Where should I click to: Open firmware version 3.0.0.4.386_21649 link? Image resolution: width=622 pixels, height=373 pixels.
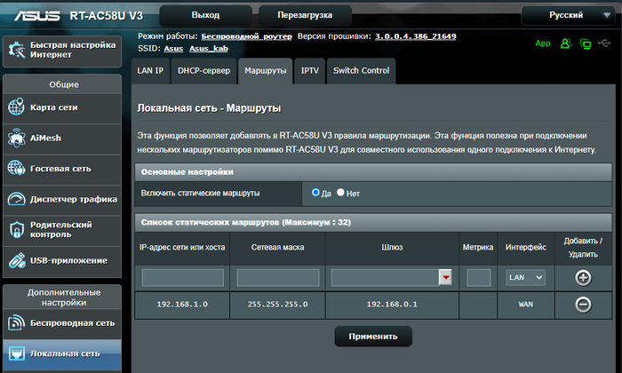tap(415, 36)
